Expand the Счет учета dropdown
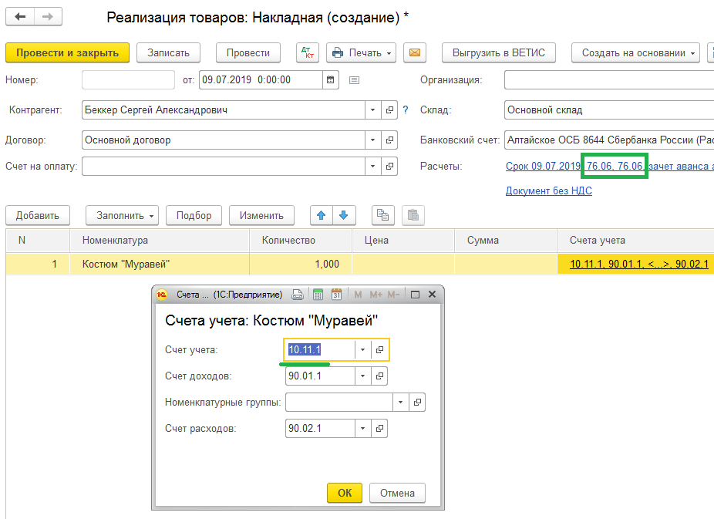 (x=362, y=350)
